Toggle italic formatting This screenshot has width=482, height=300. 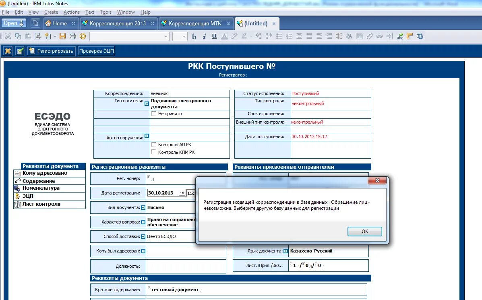pos(204,36)
